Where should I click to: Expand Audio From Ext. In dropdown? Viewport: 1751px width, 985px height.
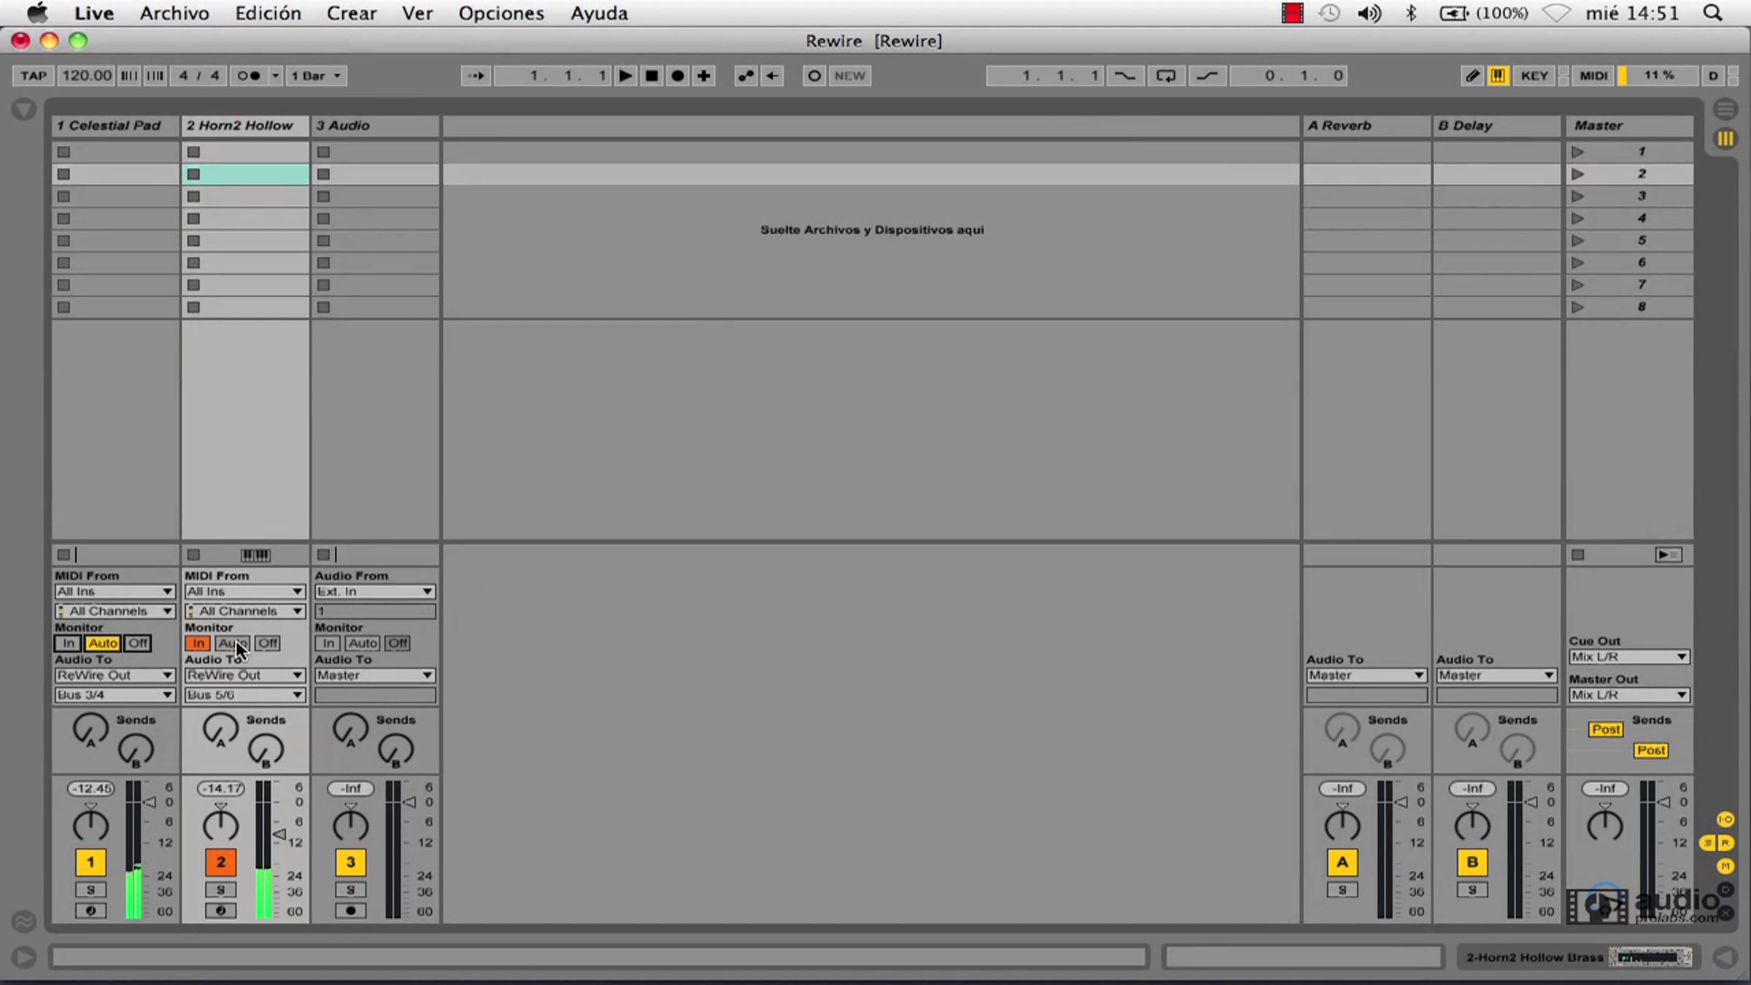click(374, 592)
